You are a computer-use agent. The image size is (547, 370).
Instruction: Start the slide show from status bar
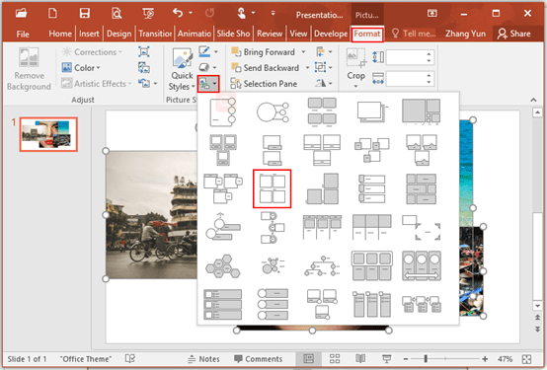[x=386, y=359]
